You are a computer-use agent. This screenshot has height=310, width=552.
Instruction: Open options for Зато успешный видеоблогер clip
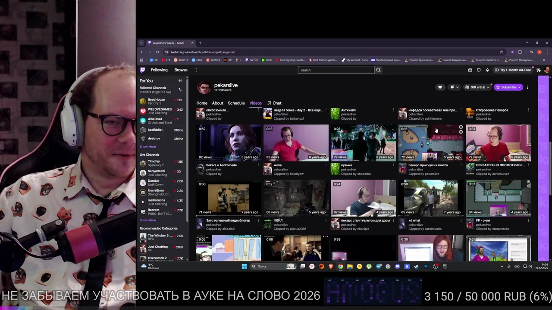click(x=258, y=220)
